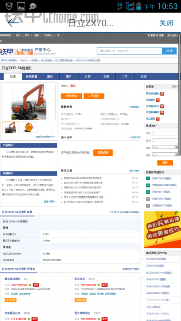Image resolution: width=181 pixels, height=321 pixels.
Task: Click the page's vertical scrollbar
Action: tap(180, 94)
